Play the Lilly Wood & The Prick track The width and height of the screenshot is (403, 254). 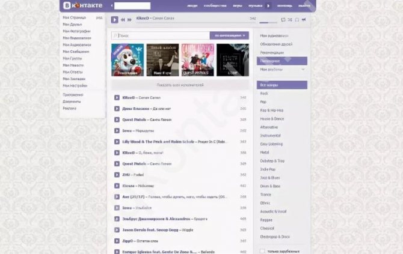(117, 142)
